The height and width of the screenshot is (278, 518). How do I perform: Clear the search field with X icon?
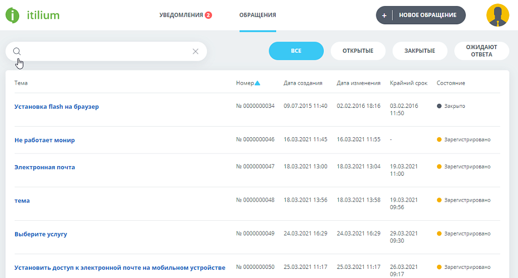195,51
